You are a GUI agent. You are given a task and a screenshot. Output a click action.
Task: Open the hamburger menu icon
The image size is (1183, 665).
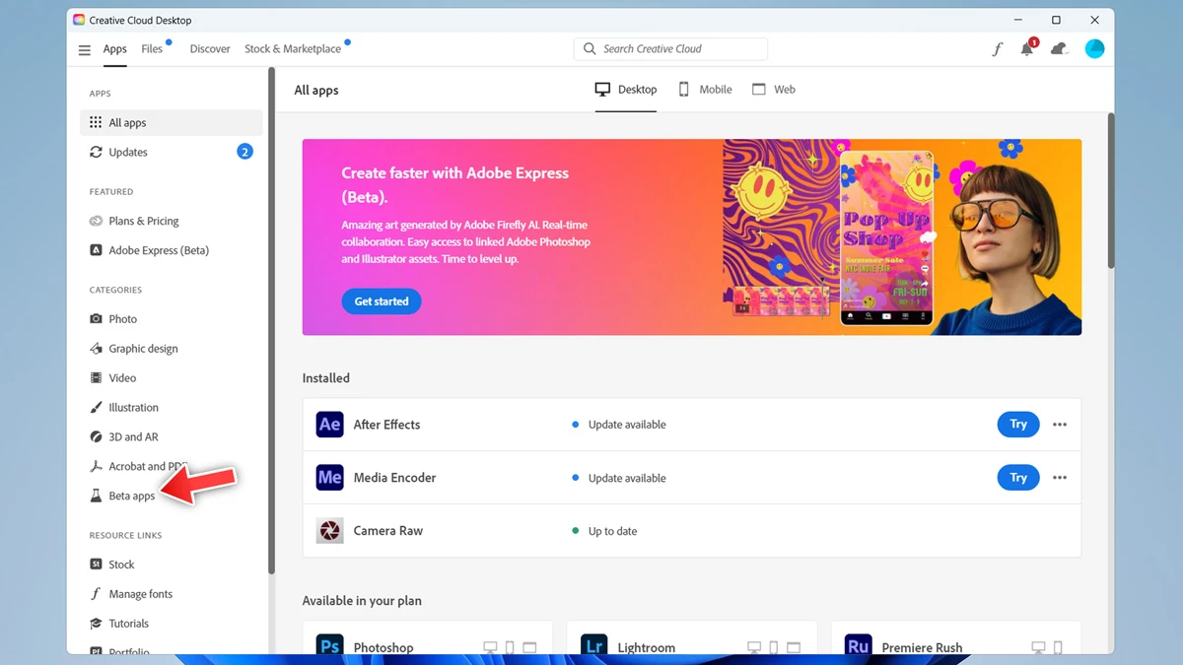[85, 49]
